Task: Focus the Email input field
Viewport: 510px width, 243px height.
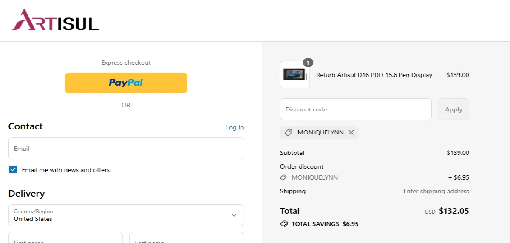Action: click(x=126, y=149)
